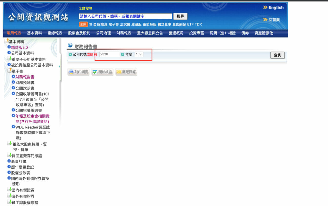The width and height of the screenshot is (328, 206).
Task: Open the 公司治理 menu in navigation bar
Action: click(103, 33)
